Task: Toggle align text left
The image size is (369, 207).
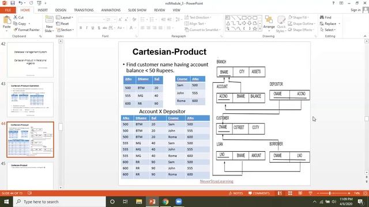Action: [x=142, y=28]
